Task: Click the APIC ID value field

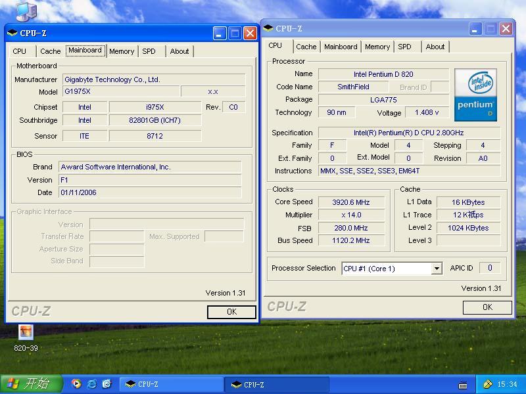Action: click(490, 268)
